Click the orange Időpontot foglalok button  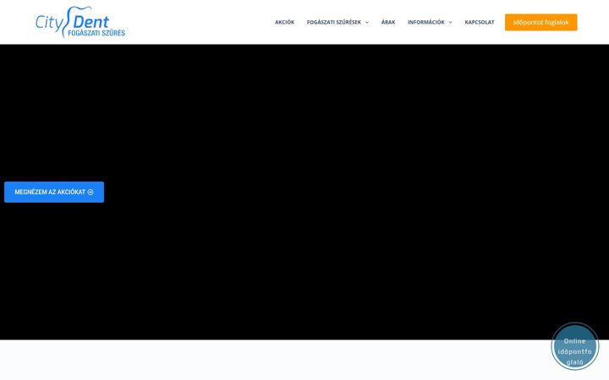pyautogui.click(x=540, y=22)
